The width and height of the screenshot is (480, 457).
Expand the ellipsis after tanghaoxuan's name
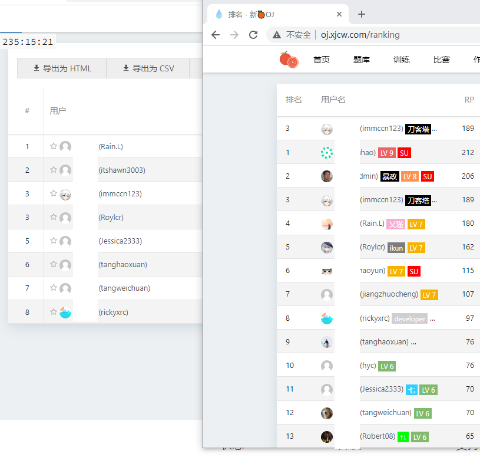[415, 341]
